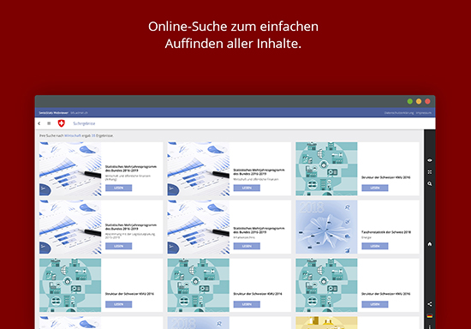
Task: Open the Impressum link in top bar
Action: 424,113
